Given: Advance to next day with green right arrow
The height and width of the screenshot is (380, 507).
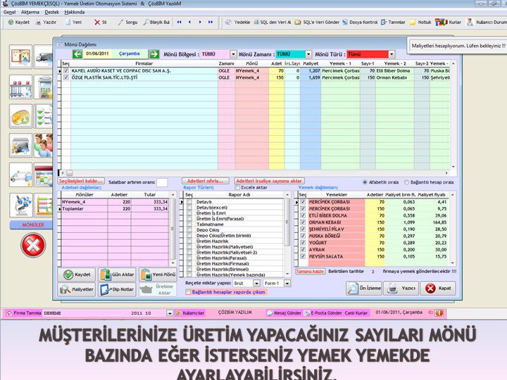Looking at the screenshot, I should tap(154, 53).
